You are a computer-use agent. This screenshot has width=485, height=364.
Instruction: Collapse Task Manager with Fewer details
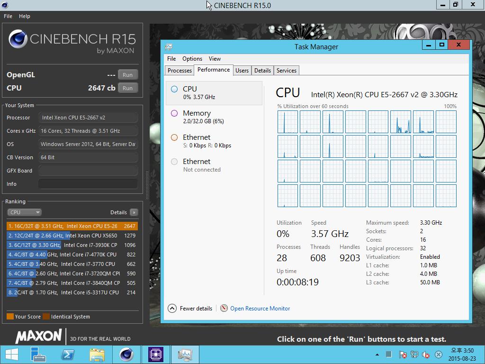click(x=190, y=308)
